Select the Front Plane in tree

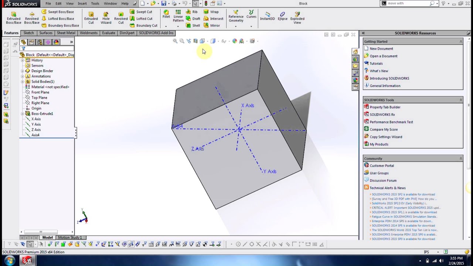tap(40, 92)
